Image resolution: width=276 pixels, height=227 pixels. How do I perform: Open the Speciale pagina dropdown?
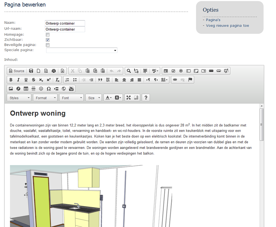[x=82, y=50]
